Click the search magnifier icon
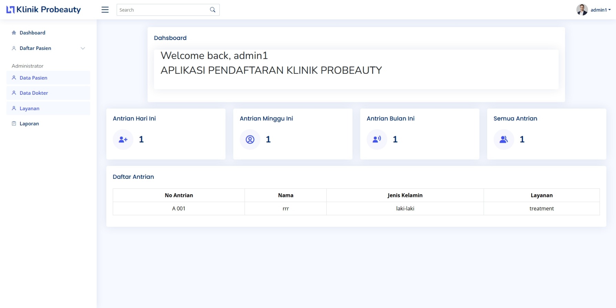The width and height of the screenshot is (616, 308). point(213,10)
